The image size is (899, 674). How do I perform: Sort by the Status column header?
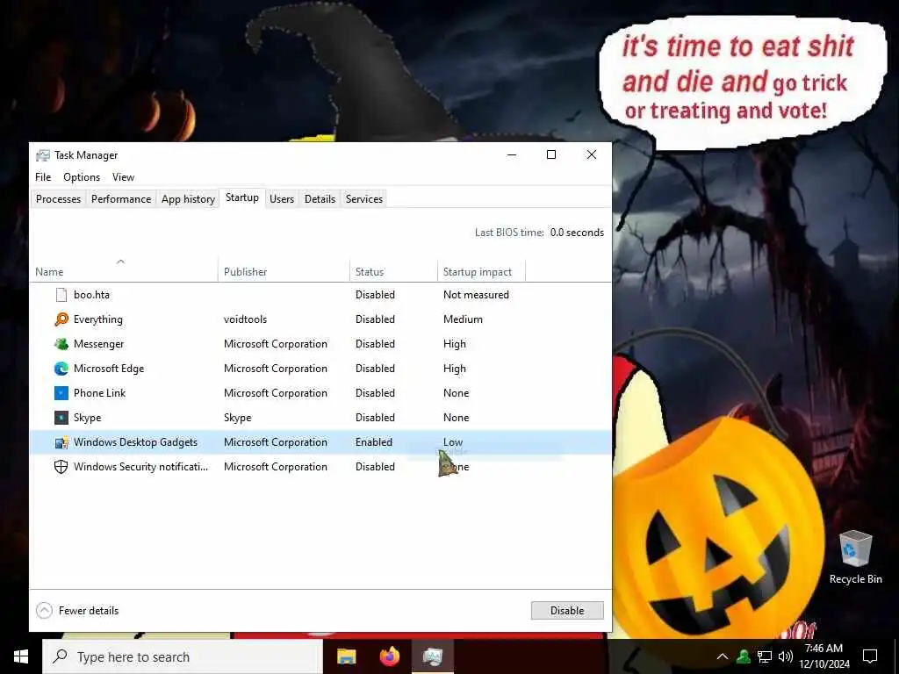tap(393, 271)
